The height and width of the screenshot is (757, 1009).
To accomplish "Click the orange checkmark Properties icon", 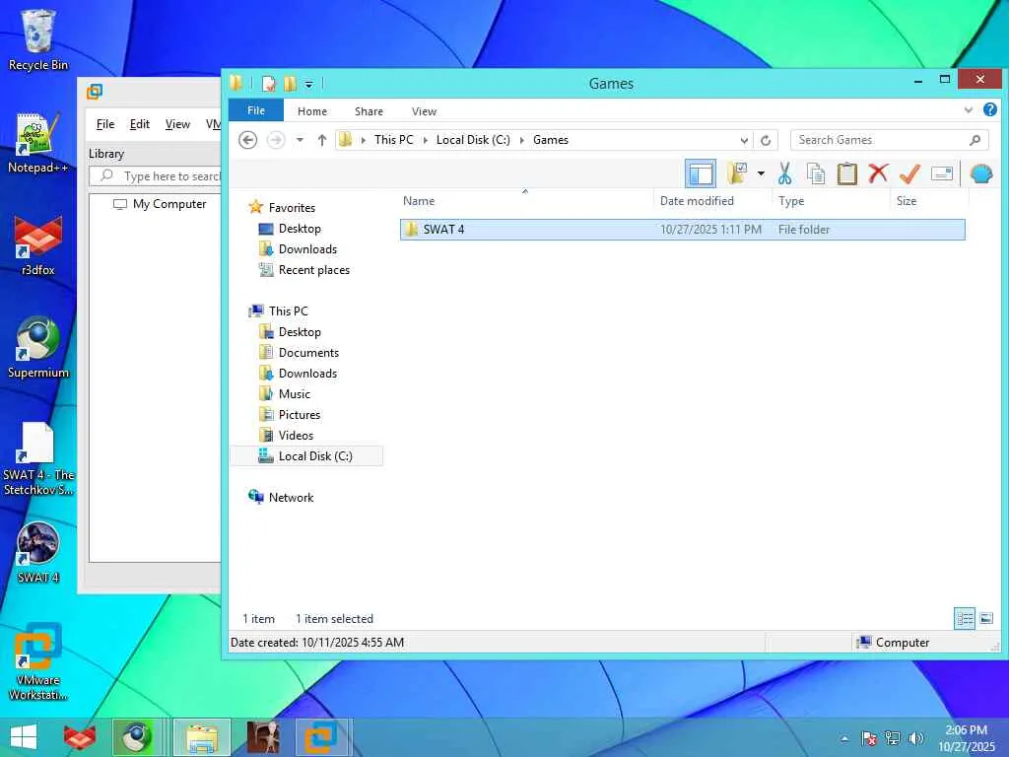I will tap(909, 173).
